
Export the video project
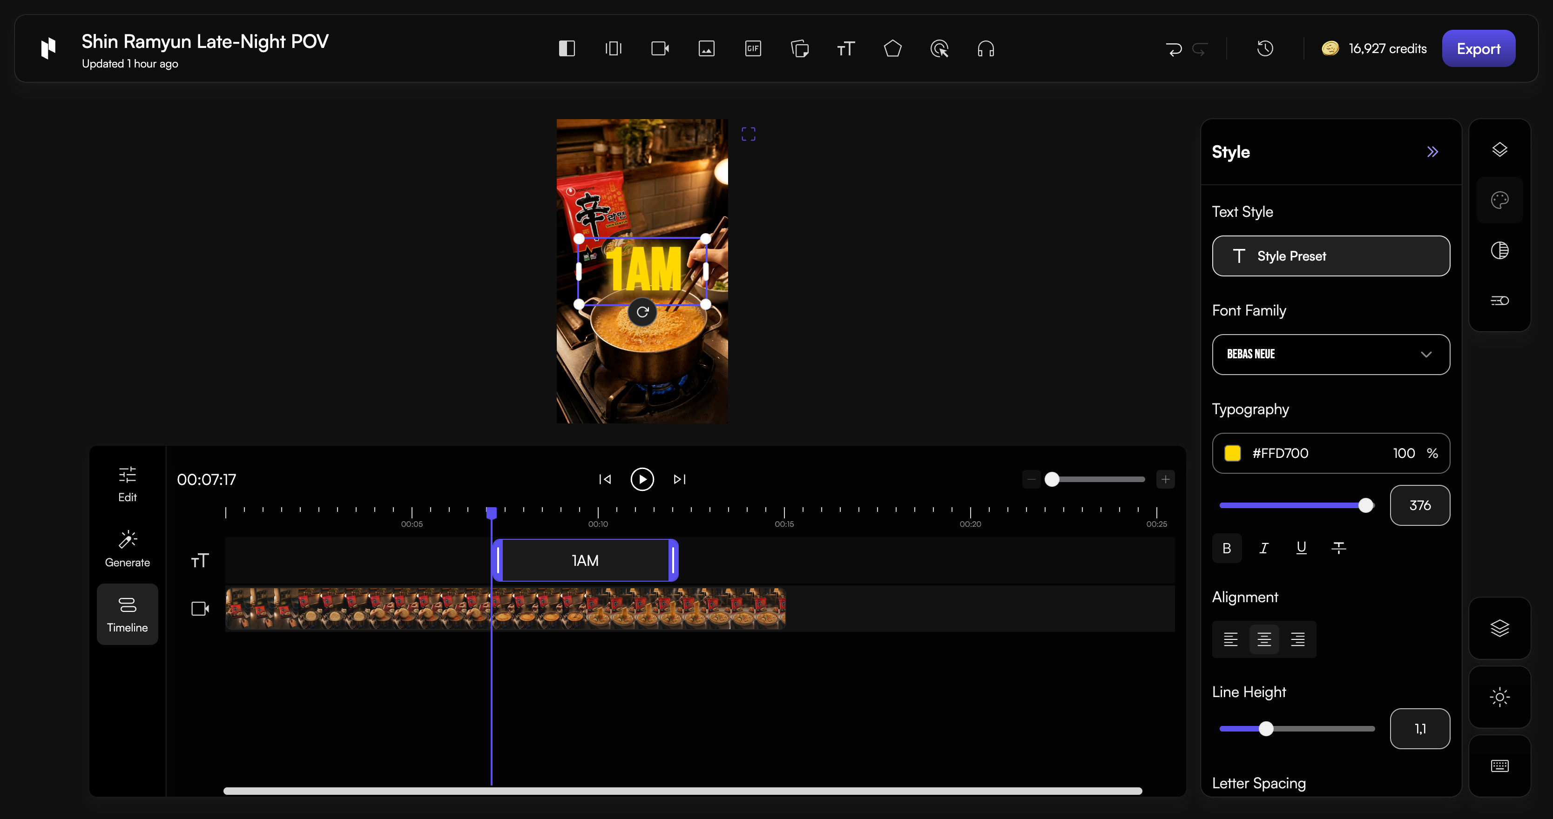pos(1478,49)
